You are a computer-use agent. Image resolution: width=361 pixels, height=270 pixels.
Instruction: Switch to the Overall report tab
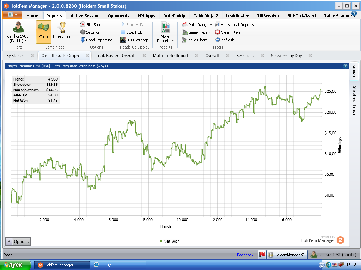[x=212, y=56]
